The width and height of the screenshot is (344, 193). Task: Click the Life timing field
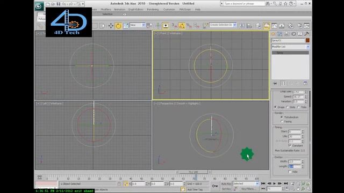pos(295,136)
